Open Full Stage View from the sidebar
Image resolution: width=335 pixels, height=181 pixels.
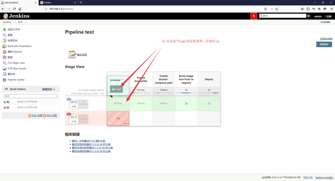tap(16, 63)
